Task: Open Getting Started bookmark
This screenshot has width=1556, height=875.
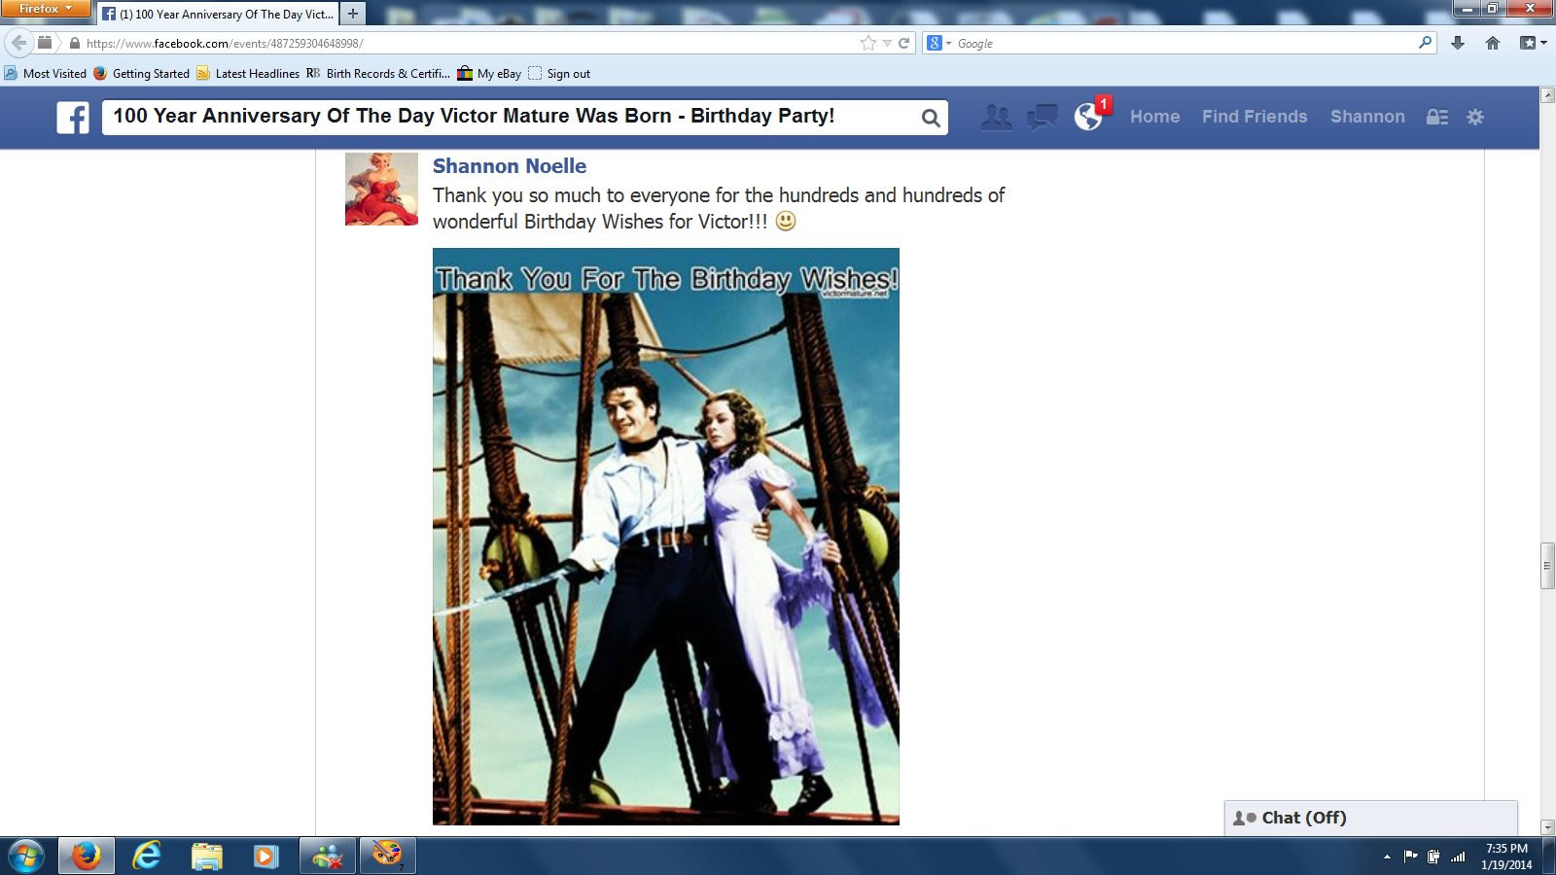Action: click(141, 73)
